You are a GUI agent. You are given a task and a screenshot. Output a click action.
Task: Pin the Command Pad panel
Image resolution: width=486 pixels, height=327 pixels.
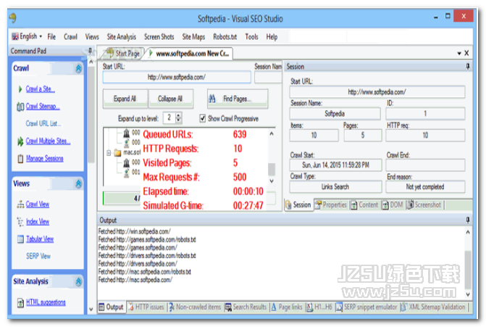pos(90,51)
